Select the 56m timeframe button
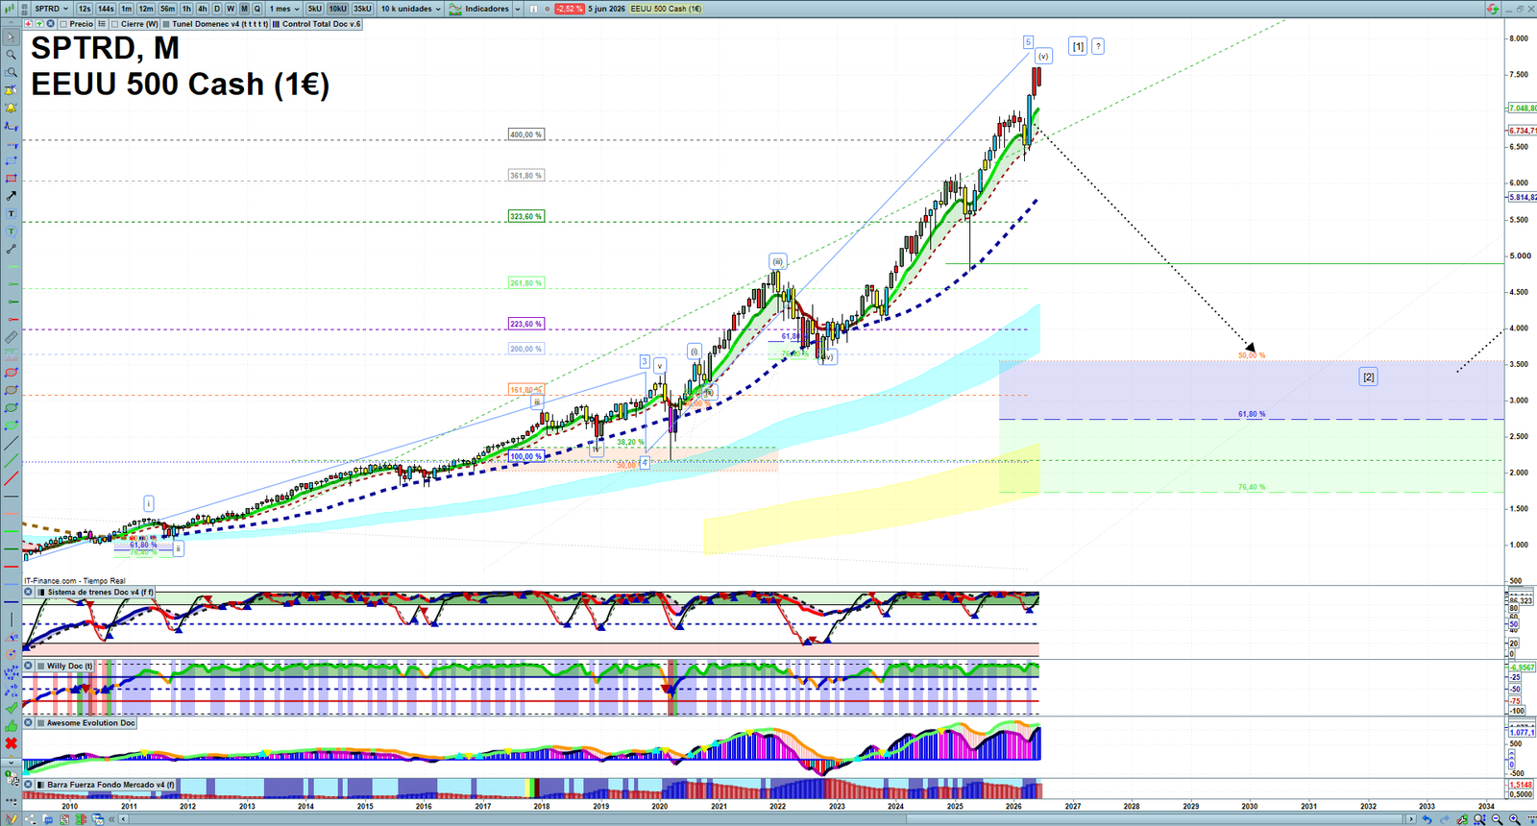 pos(167,9)
